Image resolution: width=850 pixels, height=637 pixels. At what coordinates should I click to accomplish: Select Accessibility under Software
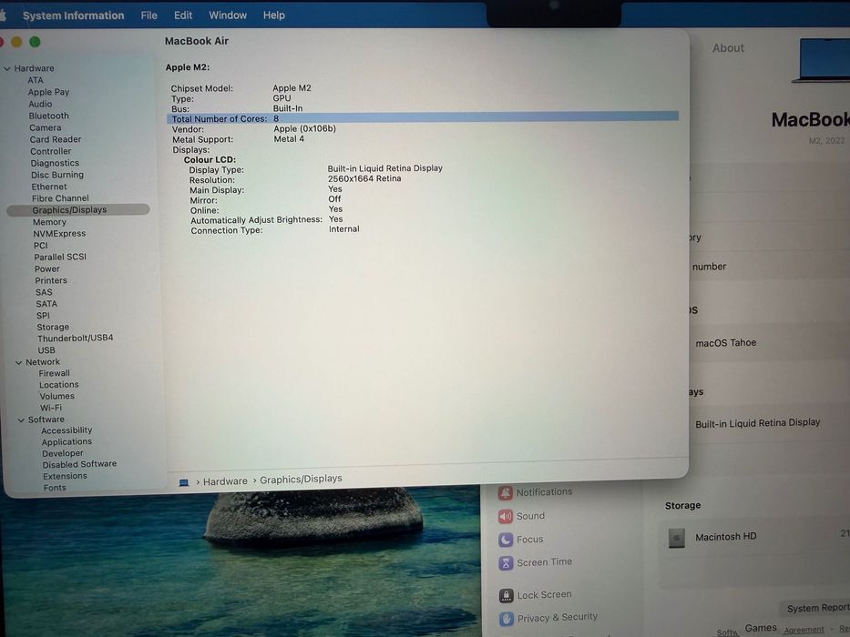tap(67, 430)
